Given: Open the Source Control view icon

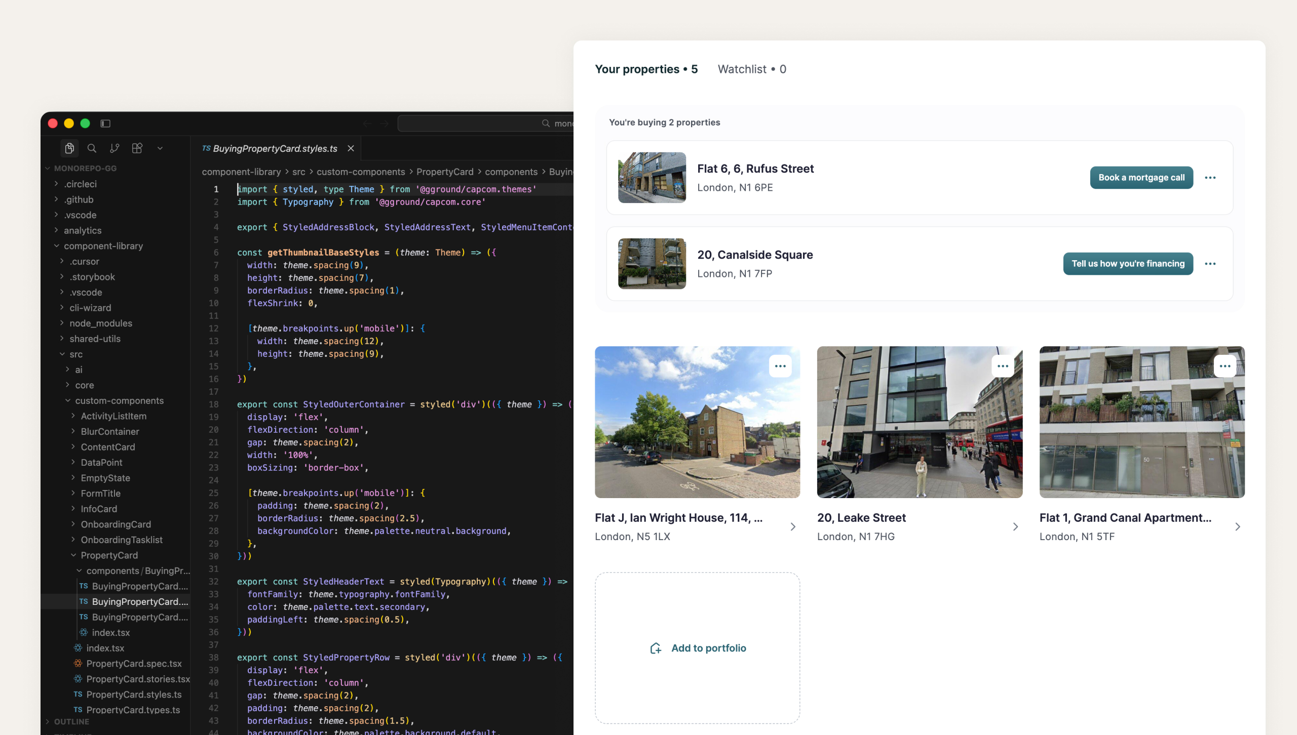Looking at the screenshot, I should click(x=115, y=148).
